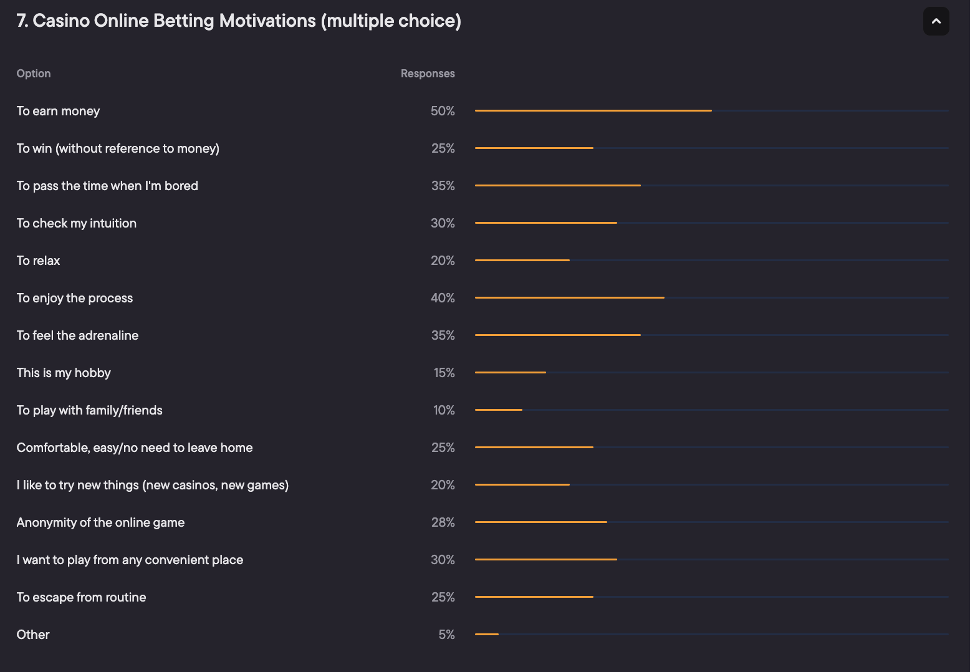Click the Responses column header

tap(428, 74)
